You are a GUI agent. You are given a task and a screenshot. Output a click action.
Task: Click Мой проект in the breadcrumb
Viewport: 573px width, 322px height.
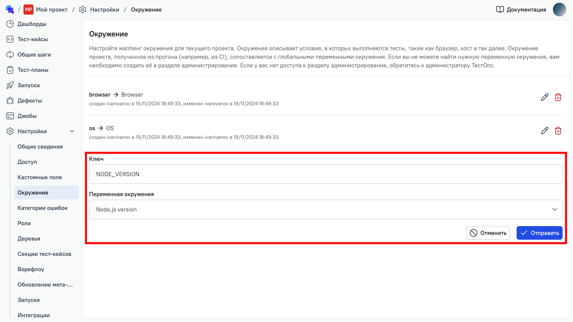coord(51,9)
